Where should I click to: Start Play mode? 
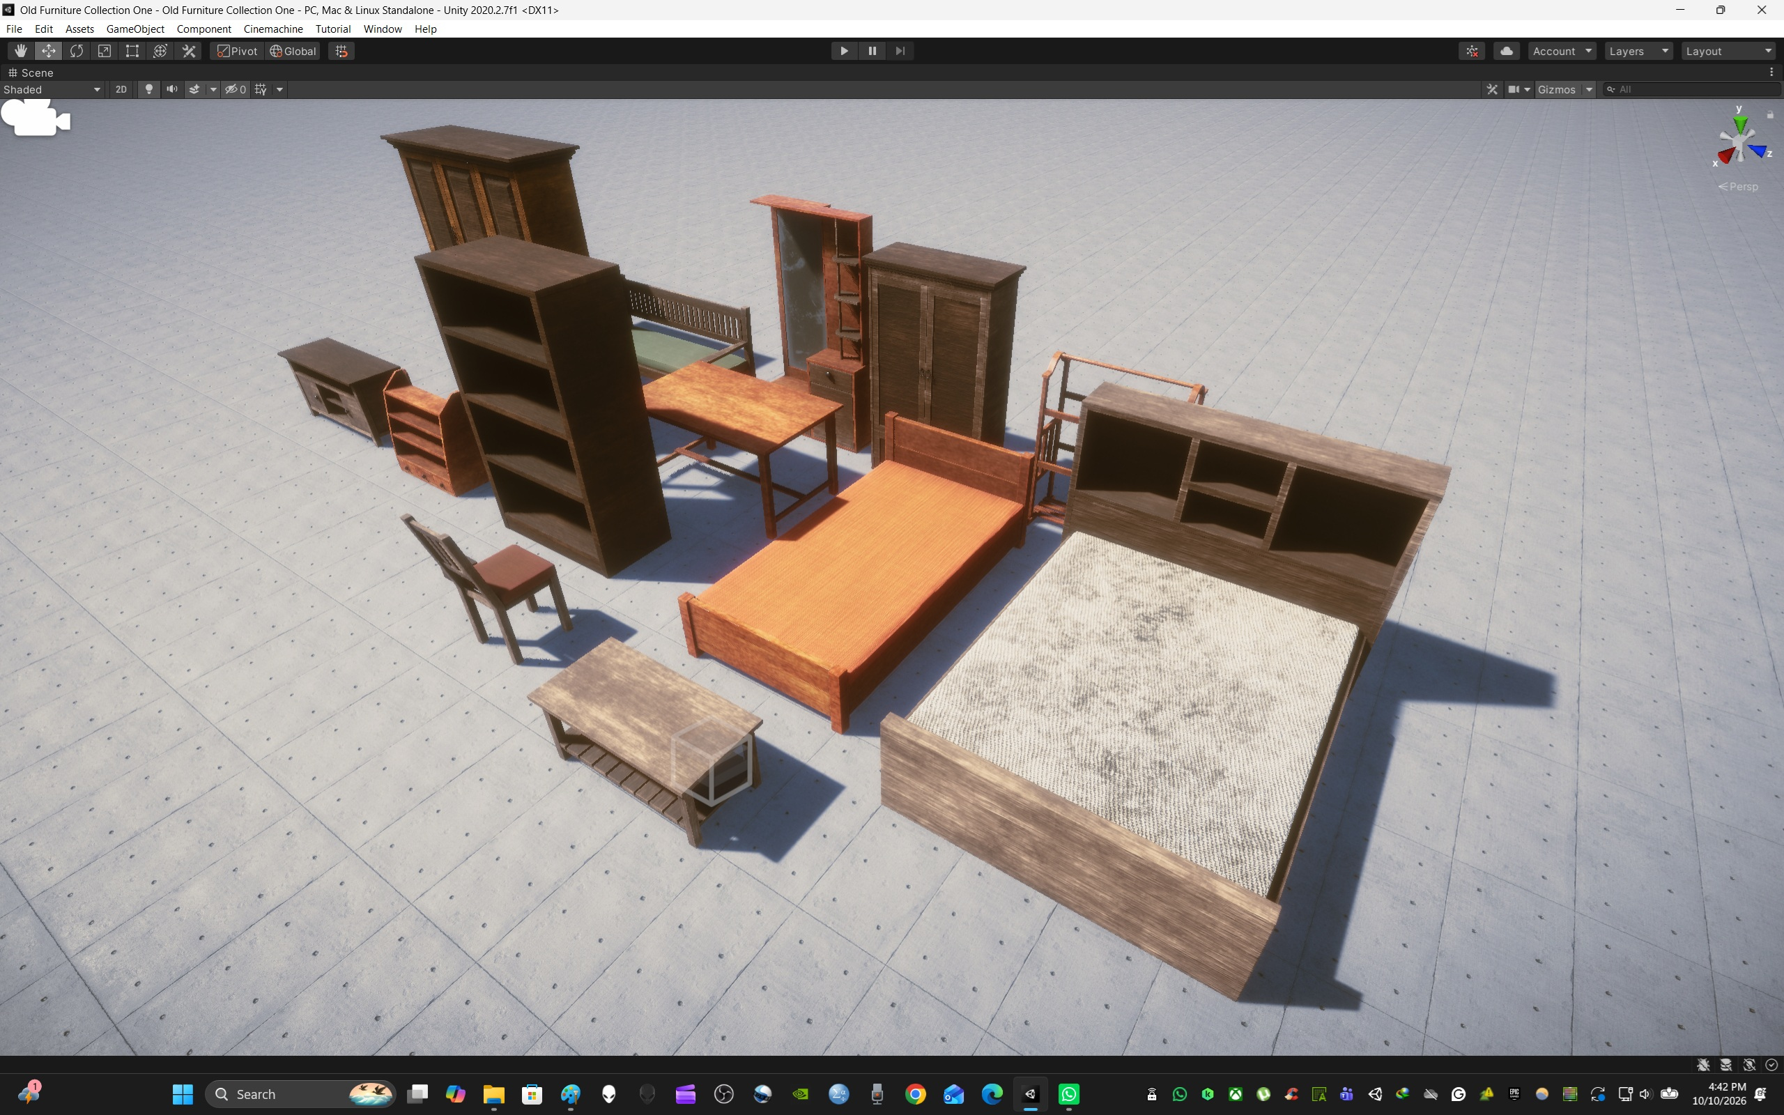tap(844, 51)
